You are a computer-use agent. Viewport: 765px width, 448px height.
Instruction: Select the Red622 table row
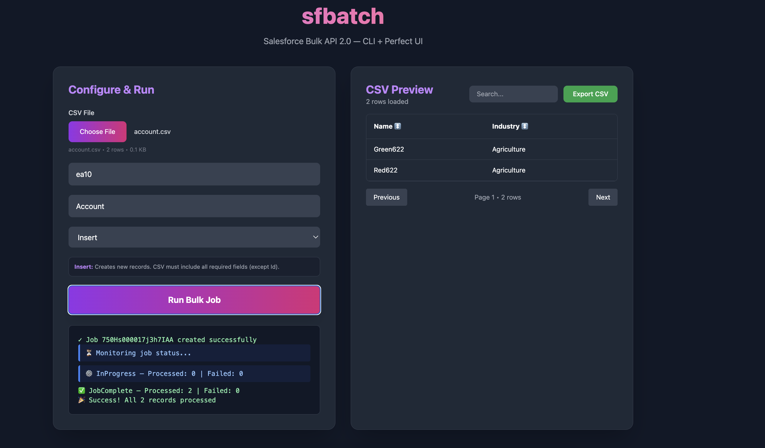(491, 170)
